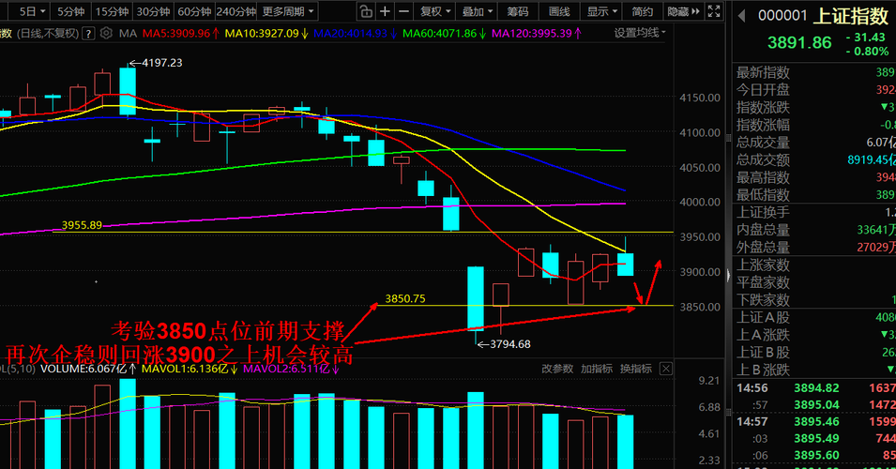The width and height of the screenshot is (896, 469).
Task: Click 今日开盘 row label
Action: (763, 90)
